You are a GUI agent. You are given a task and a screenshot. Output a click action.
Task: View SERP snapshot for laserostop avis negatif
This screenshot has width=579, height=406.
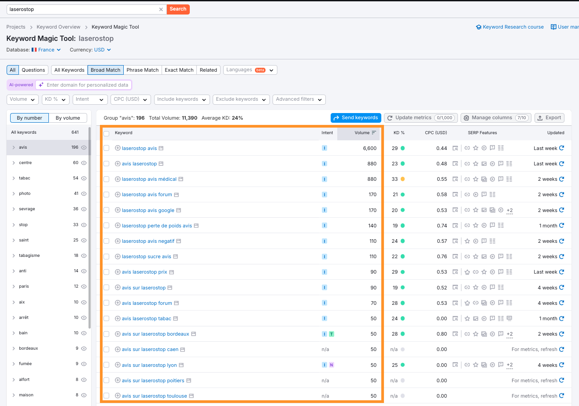point(455,241)
